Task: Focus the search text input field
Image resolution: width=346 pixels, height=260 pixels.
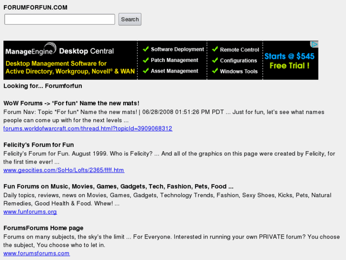Action: click(59, 19)
